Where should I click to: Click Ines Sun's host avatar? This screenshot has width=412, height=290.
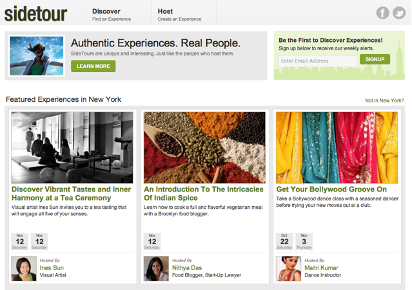[x=23, y=269]
